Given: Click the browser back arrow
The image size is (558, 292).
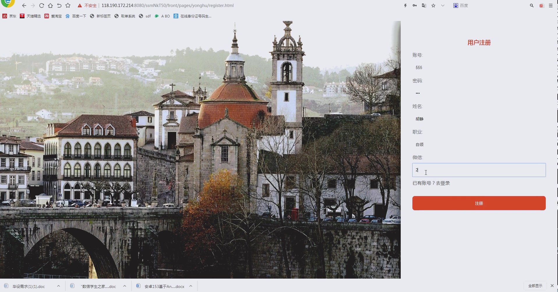Looking at the screenshot, I should [x=24, y=6].
